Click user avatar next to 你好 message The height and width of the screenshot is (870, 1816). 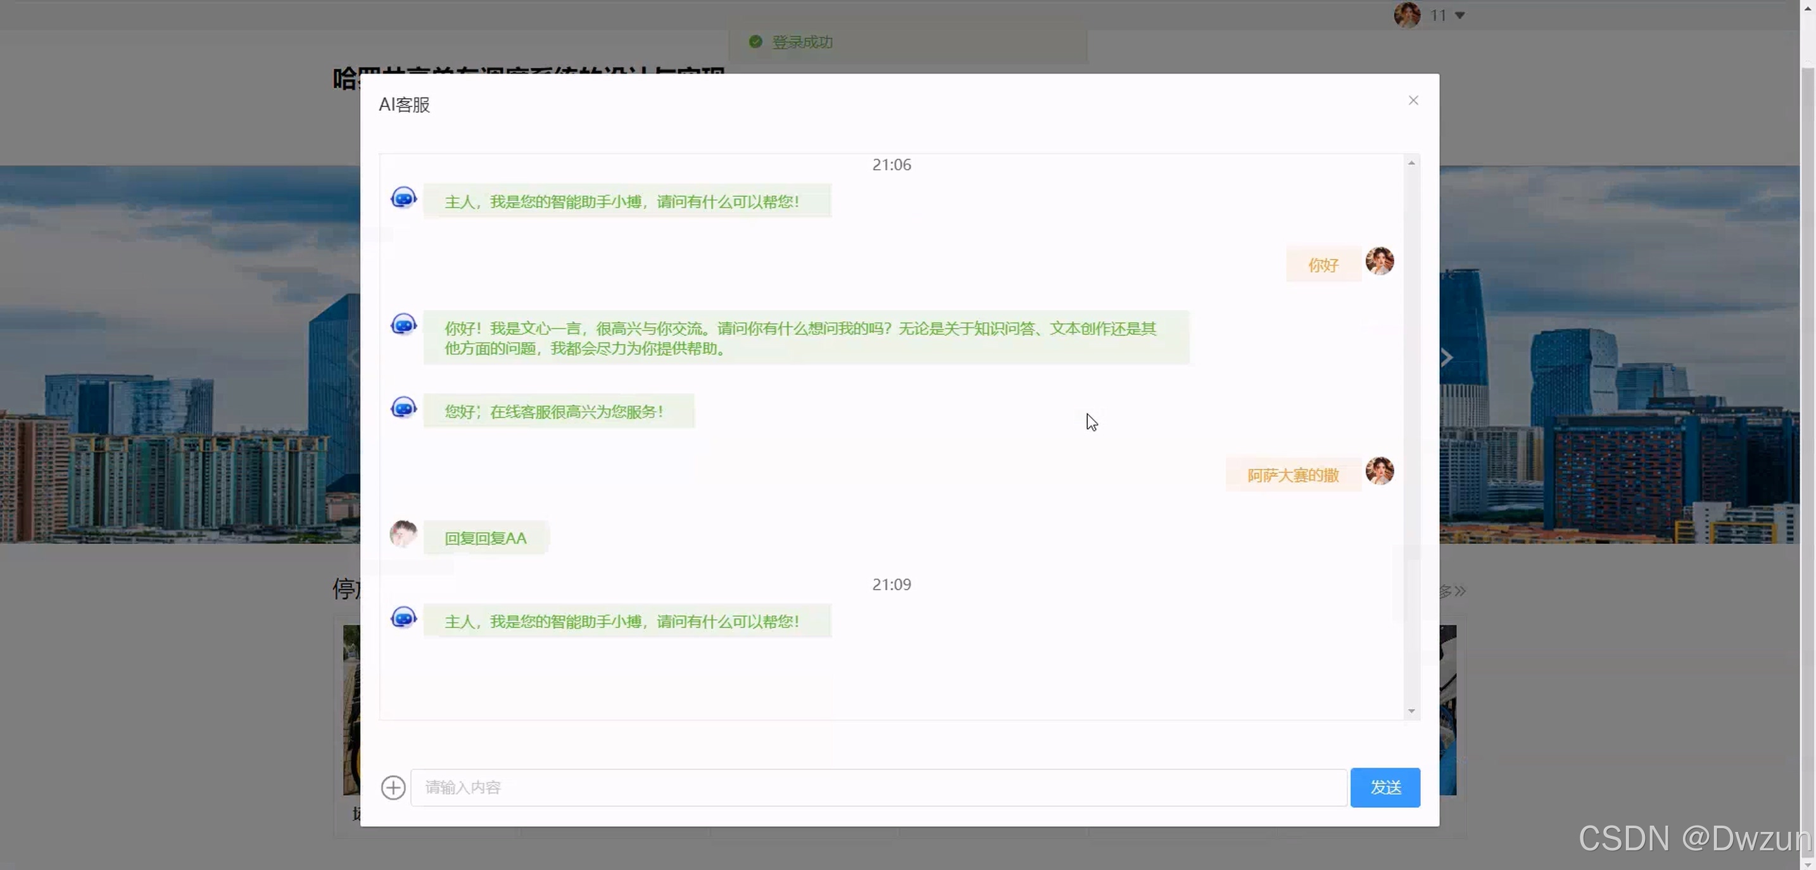[x=1379, y=261]
